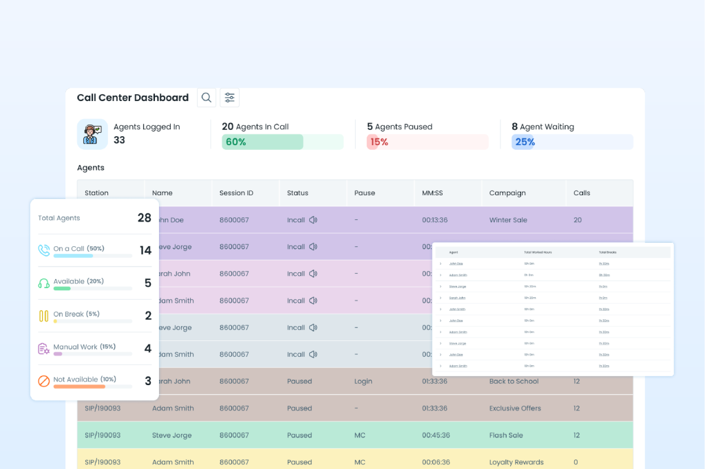
Task: Open John Smith agent link in worked hours table
Action: pos(456,309)
